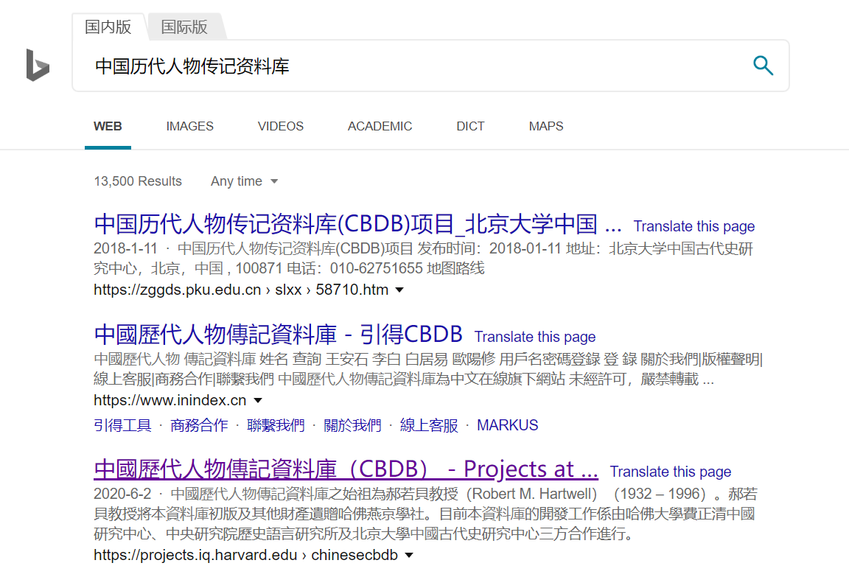Open the MARKUS sitelink
849x577 pixels.
507,425
